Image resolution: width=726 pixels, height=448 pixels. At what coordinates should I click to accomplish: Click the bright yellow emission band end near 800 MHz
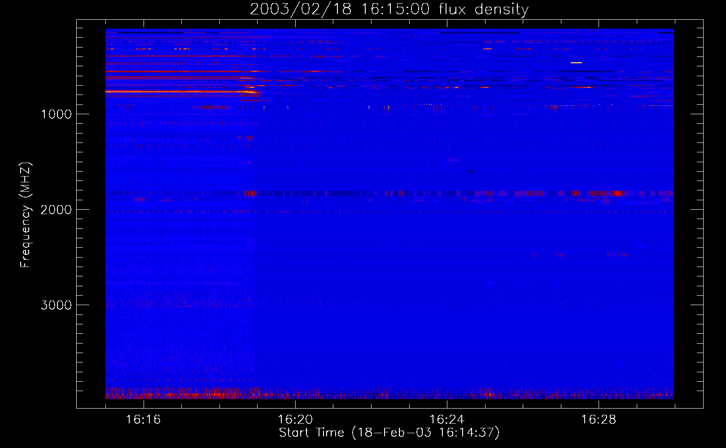[251, 92]
